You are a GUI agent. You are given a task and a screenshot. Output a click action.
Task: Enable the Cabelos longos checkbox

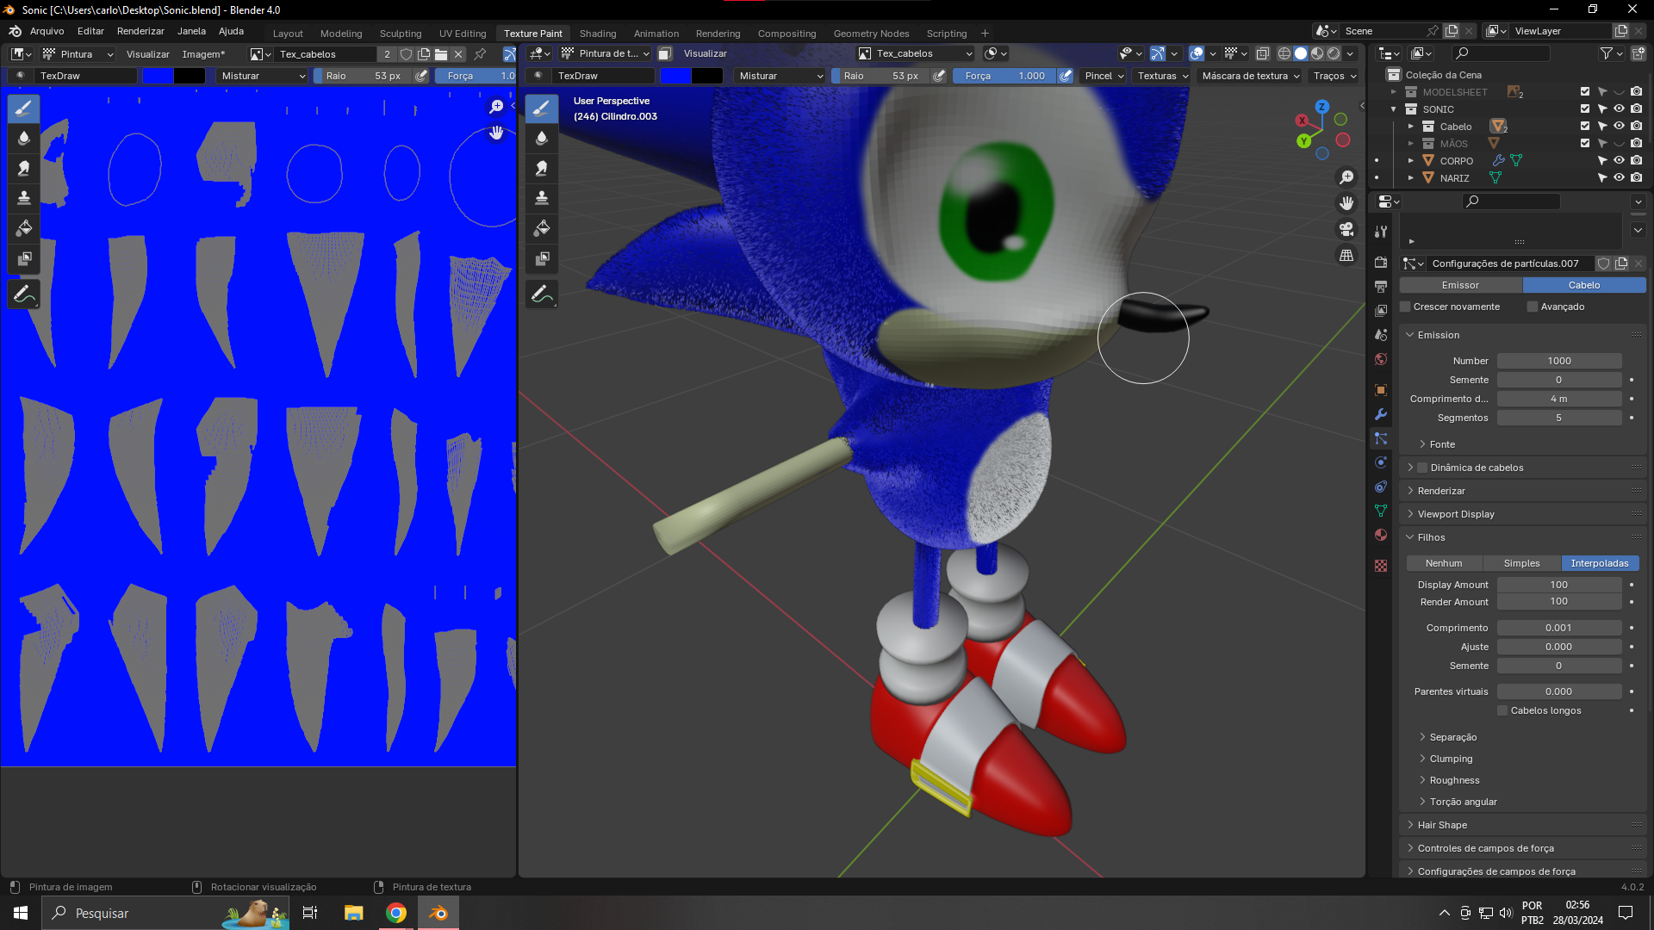click(1502, 710)
